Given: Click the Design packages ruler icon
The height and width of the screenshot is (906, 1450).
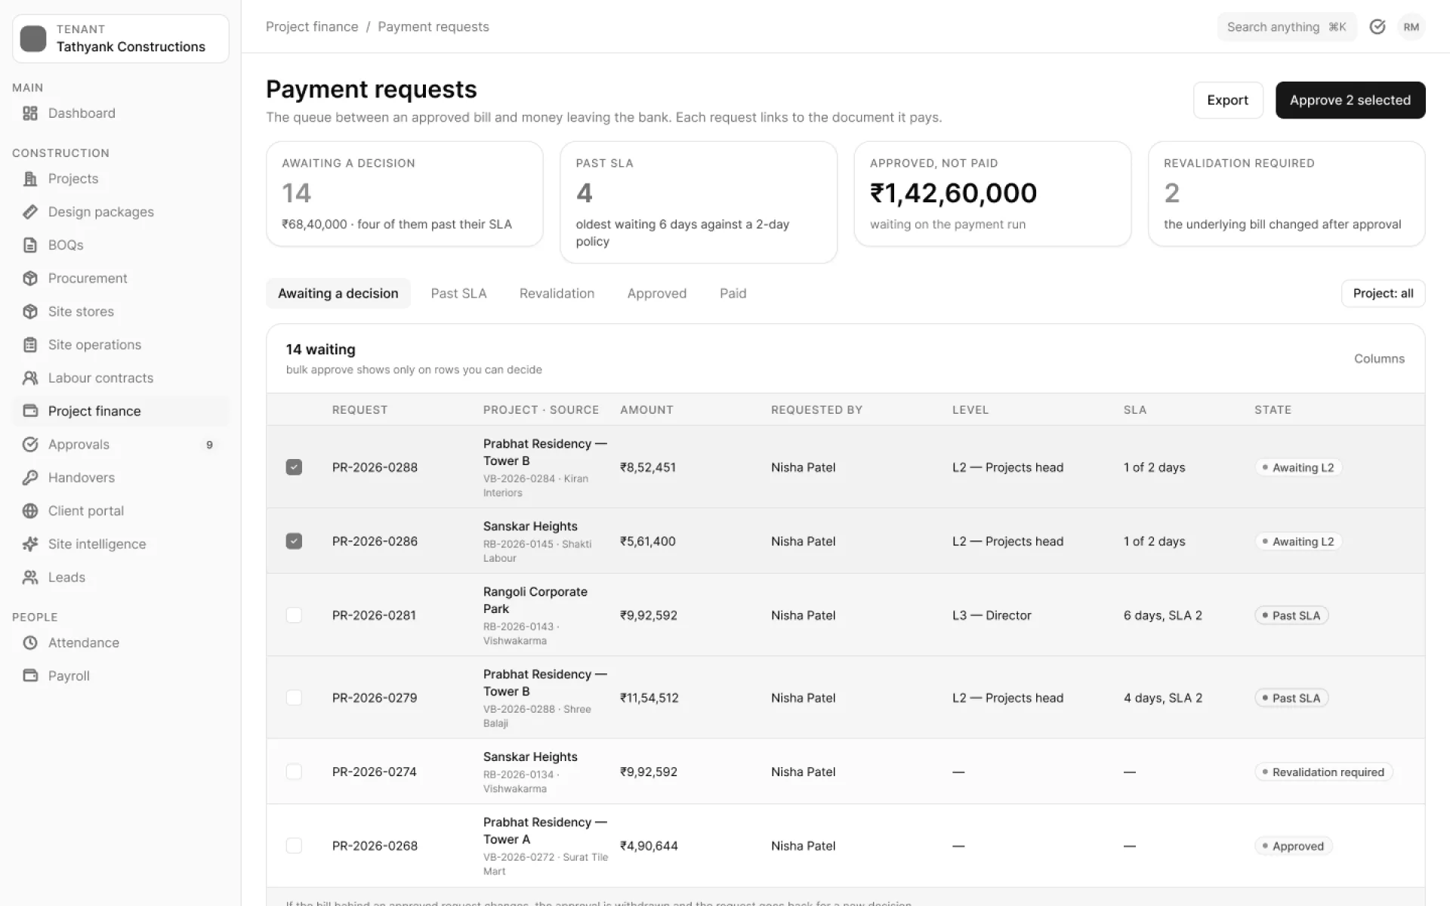Looking at the screenshot, I should (30, 212).
